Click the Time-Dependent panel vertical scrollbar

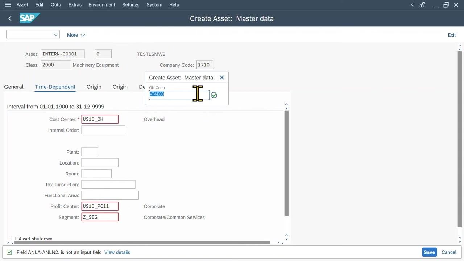pos(286,163)
